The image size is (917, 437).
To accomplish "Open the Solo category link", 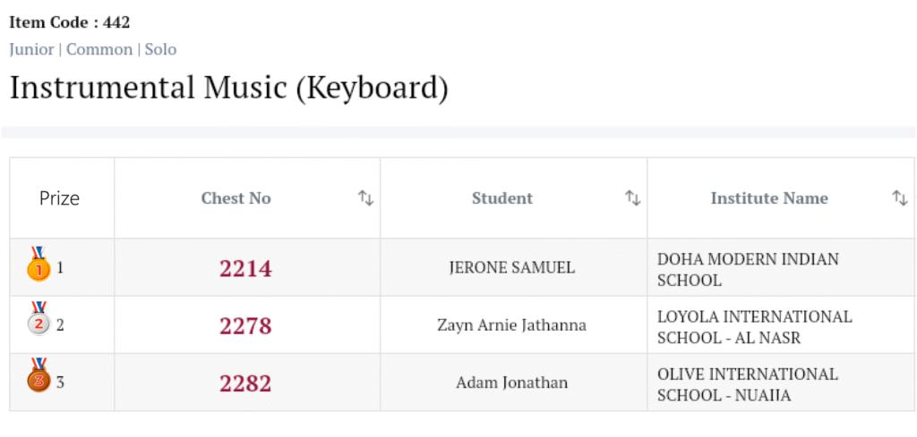I will click(161, 49).
